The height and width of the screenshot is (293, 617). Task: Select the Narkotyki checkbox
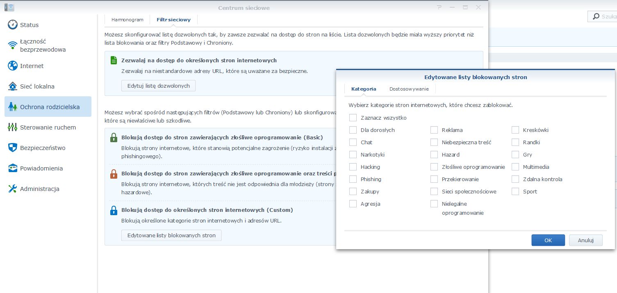coord(353,154)
